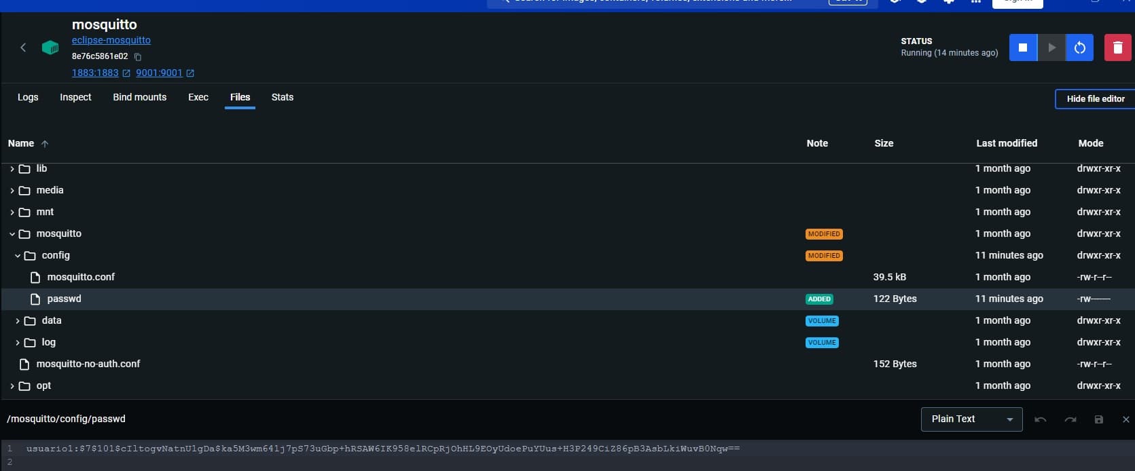The height and width of the screenshot is (471, 1135).
Task: Click into the passwd editor text line
Action: pos(383,449)
